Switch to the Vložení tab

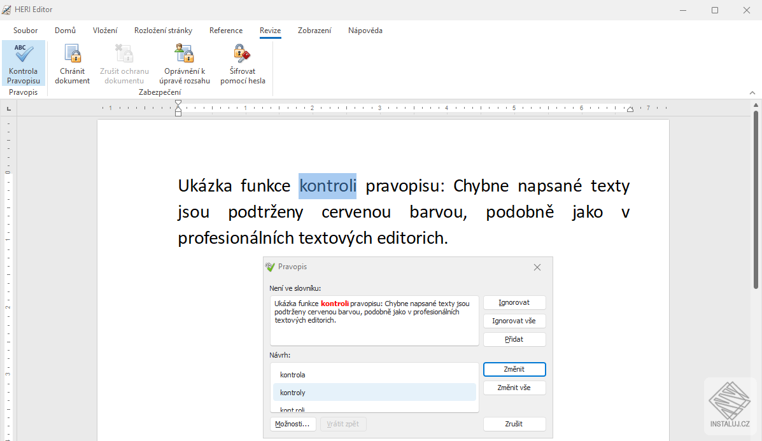coord(105,30)
